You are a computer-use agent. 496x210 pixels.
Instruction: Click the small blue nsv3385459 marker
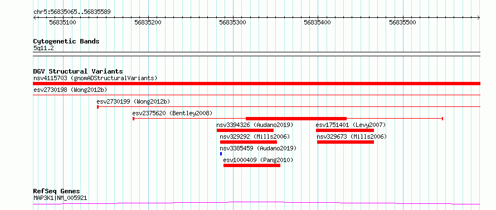[x=221, y=154]
